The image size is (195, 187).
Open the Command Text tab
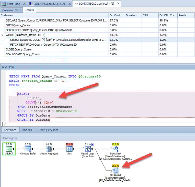click(12, 10)
